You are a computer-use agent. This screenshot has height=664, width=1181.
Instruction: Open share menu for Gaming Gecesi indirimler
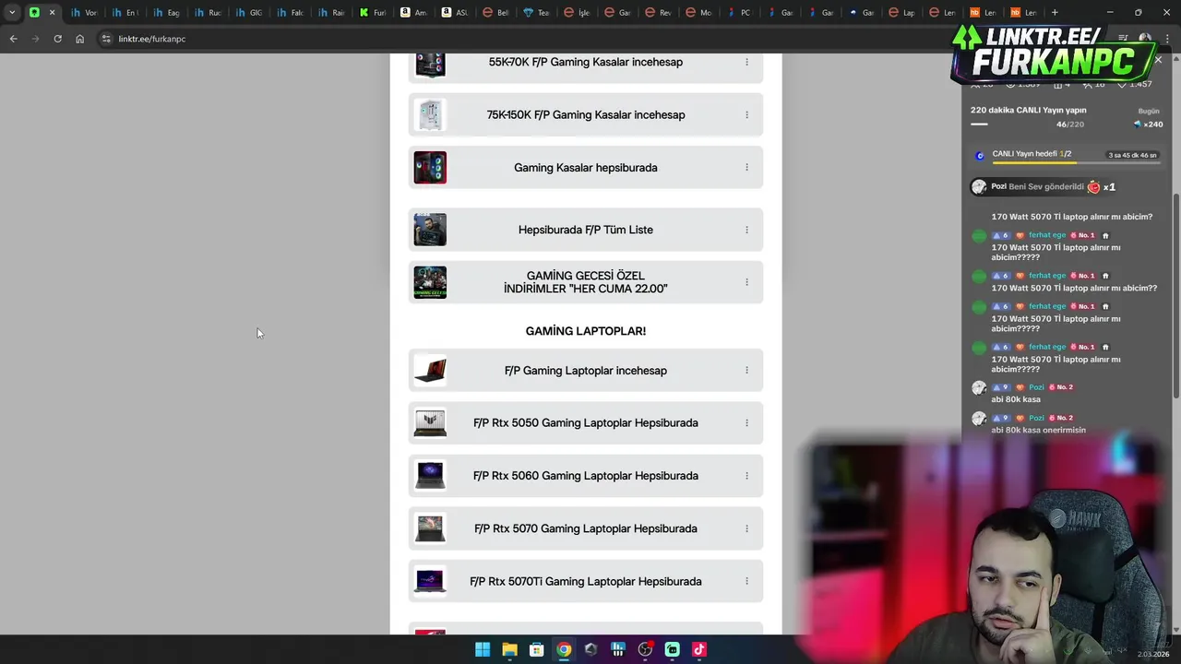coord(746,282)
